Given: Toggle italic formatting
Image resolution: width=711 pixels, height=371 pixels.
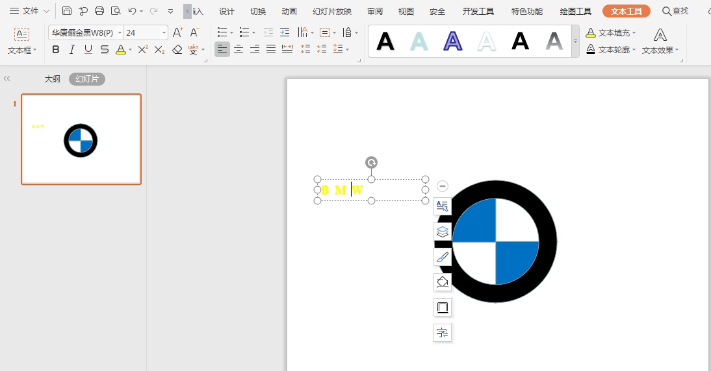Looking at the screenshot, I should click(x=71, y=49).
